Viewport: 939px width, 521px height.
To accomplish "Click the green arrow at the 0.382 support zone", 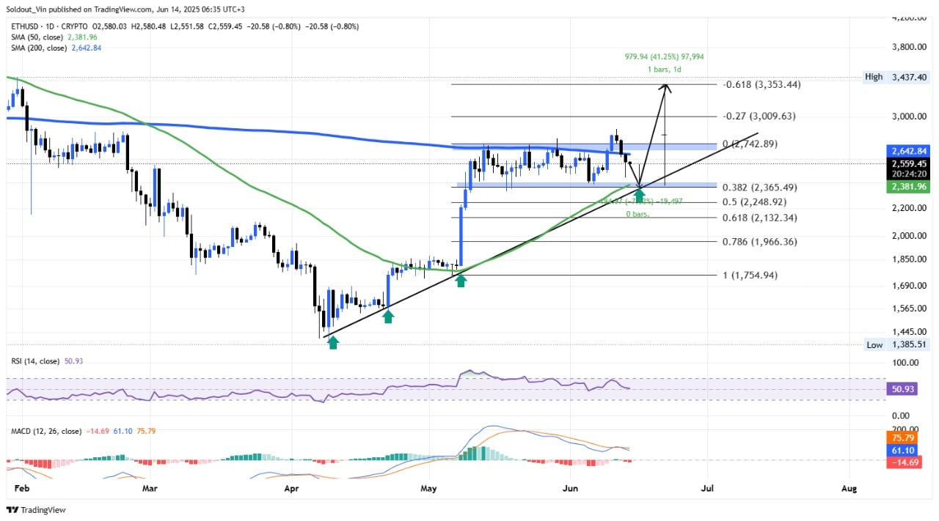I will coord(640,195).
